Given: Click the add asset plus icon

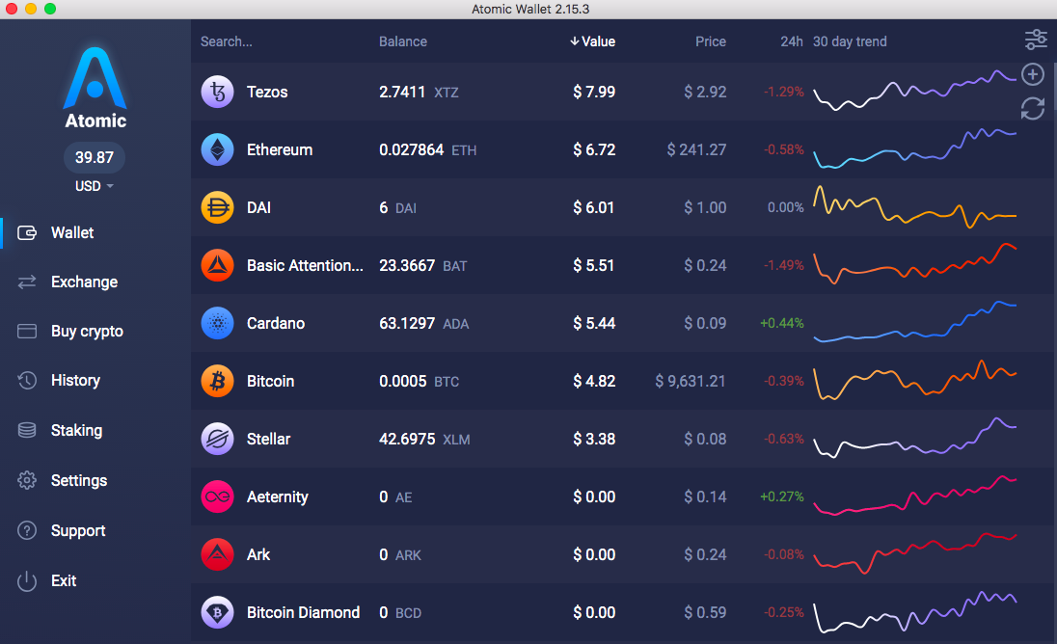Looking at the screenshot, I should pos(1033,74).
